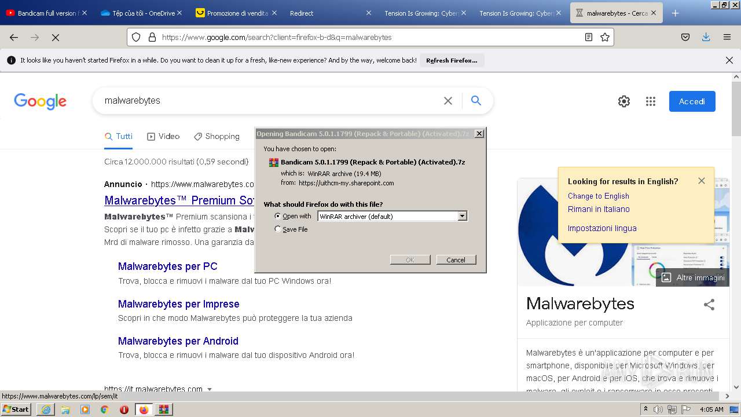Expand the it.malwarebytes.com result arrow

tap(210, 389)
